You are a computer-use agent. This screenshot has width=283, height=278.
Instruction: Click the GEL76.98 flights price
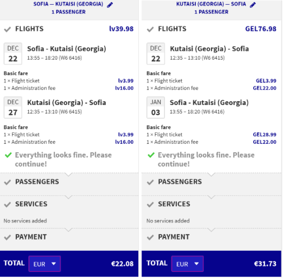261,29
